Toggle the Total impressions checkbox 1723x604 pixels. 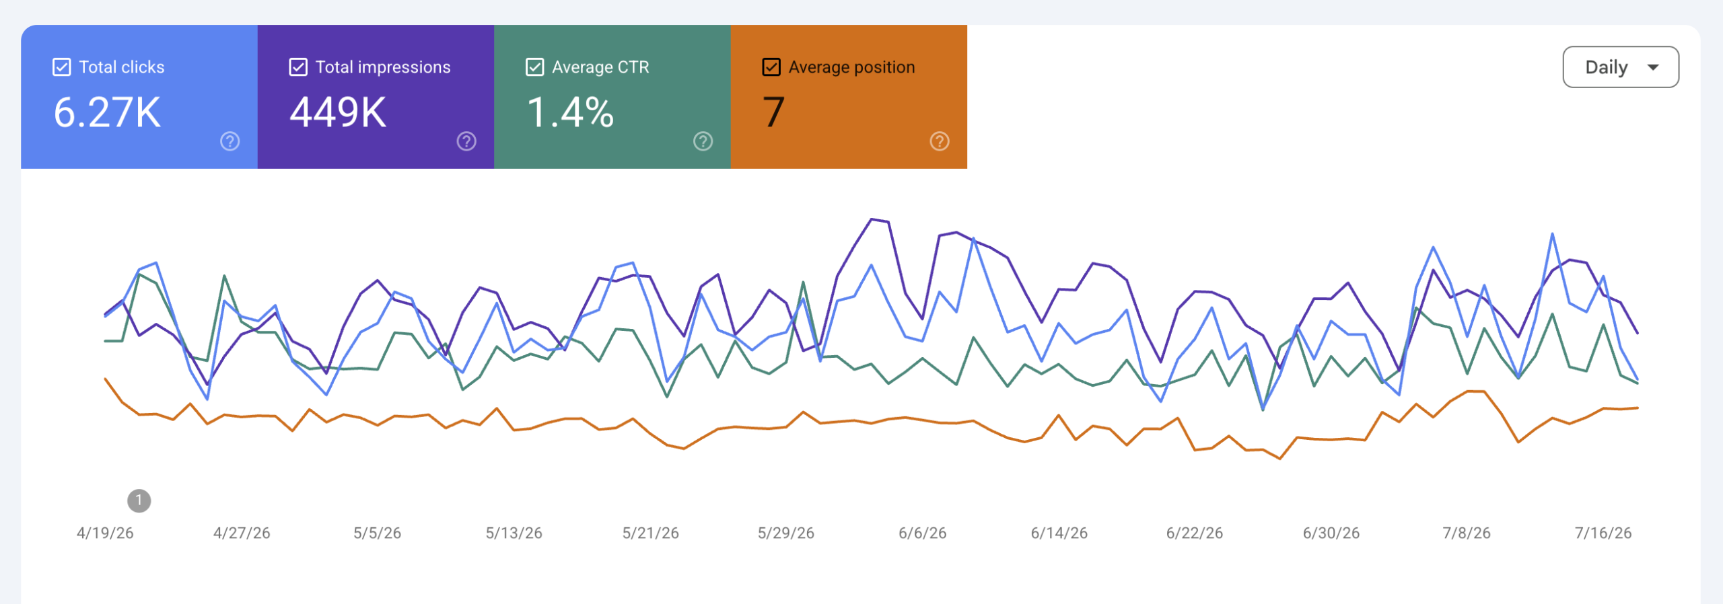click(298, 67)
